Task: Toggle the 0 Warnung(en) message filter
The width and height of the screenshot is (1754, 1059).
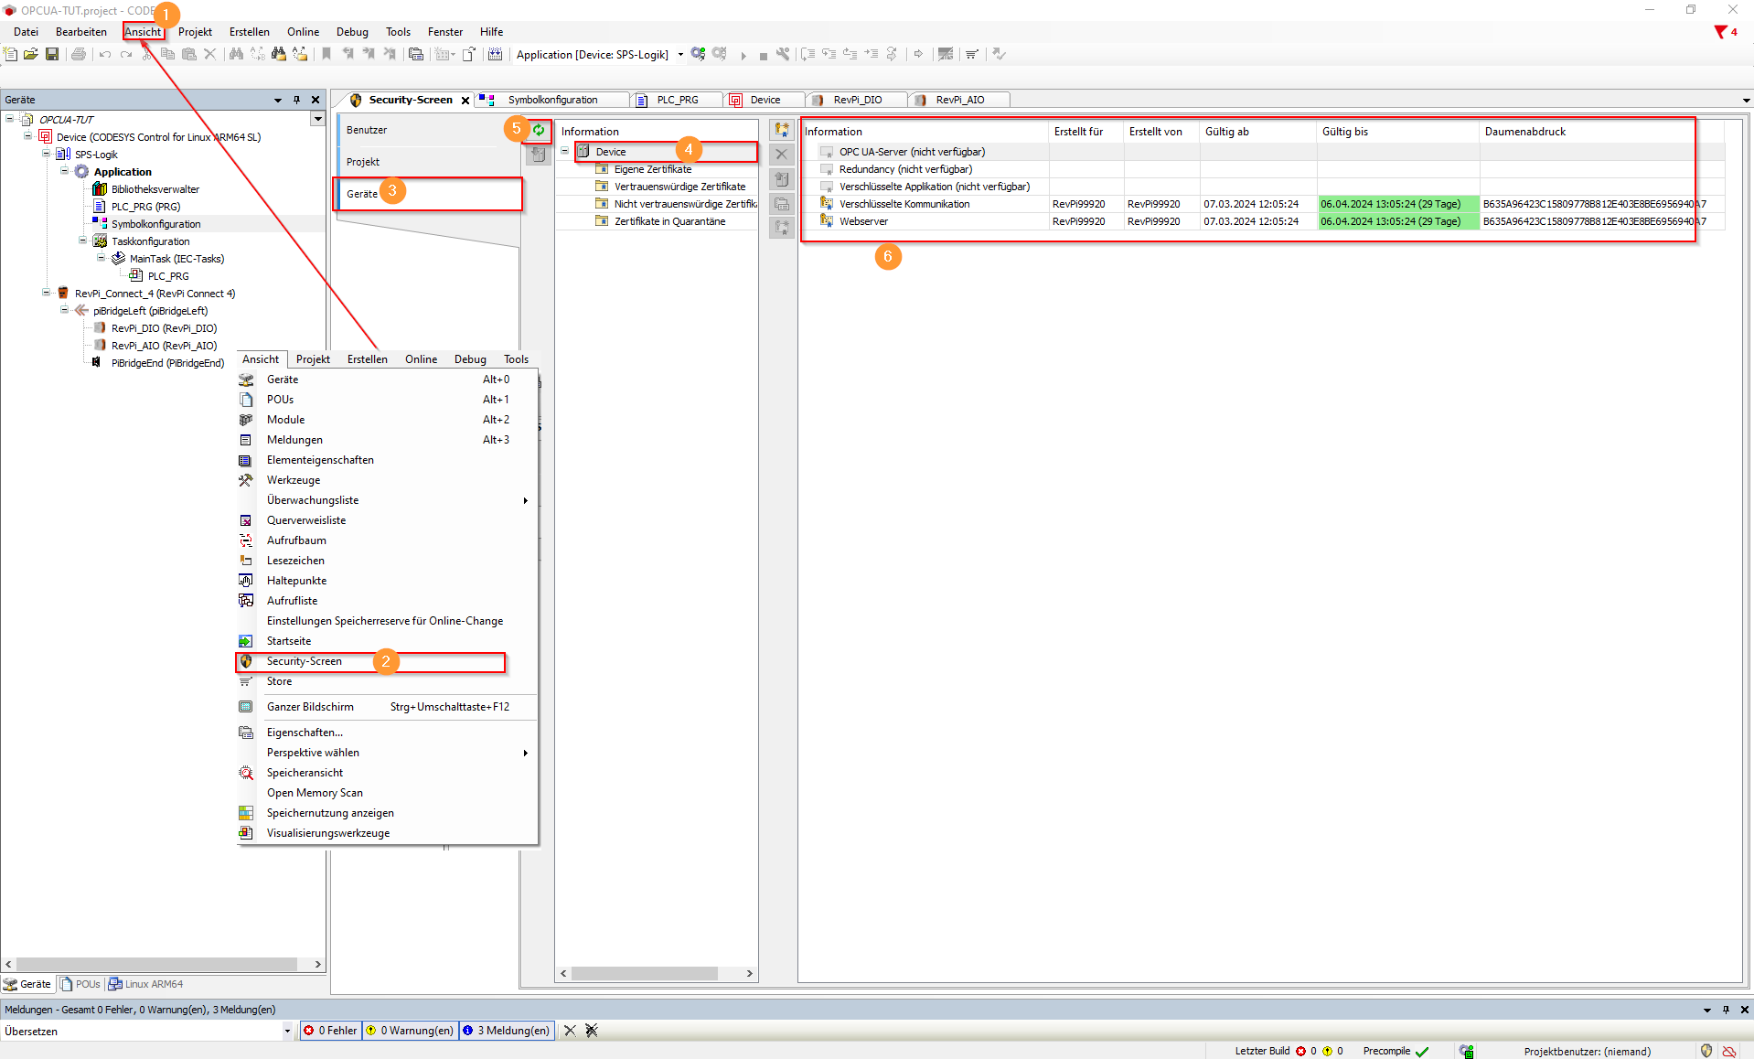Action: tap(410, 1031)
